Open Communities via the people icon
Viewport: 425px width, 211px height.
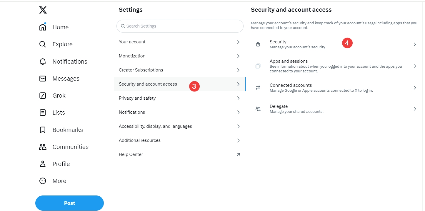pos(43,147)
